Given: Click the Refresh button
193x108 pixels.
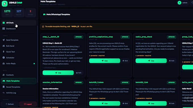Looking at the screenshot, I should 10,104.
